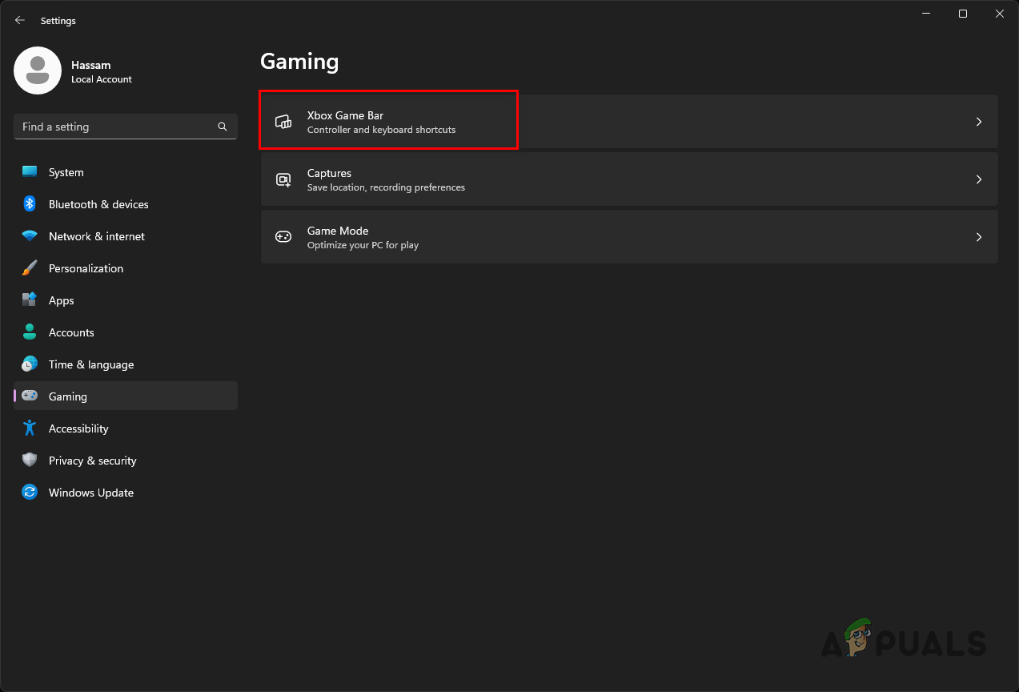1019x692 pixels.
Task: Expand the Xbox Game Bar settings chevron
Action: coord(978,122)
